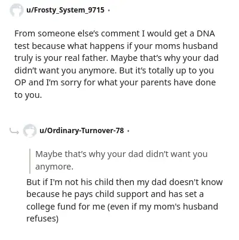This screenshot has height=240, width=239.
Task: Click the line starting 'From someone else's comment'
Action: tap(115, 33)
